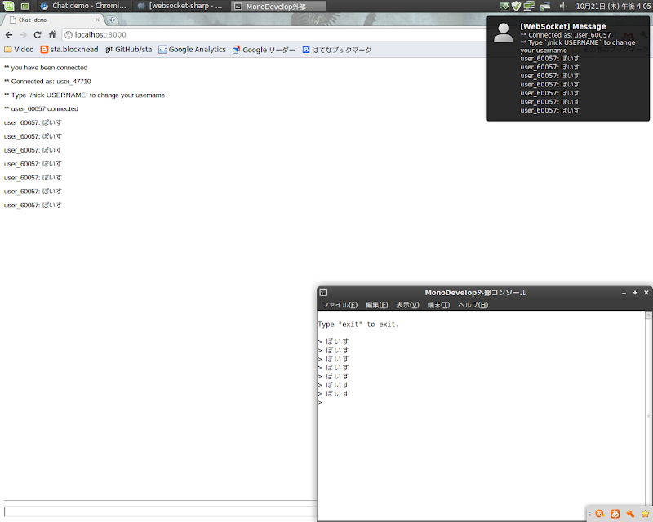653x522 pixels.
Task: Open the 端末(T) menu in console
Action: point(438,305)
